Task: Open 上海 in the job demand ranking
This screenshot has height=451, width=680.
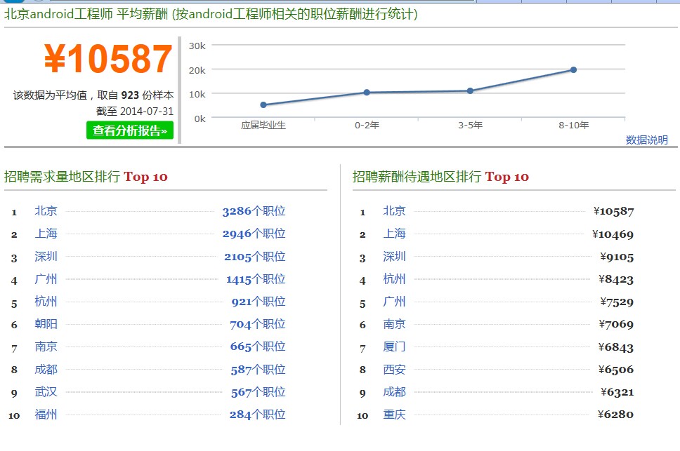Action: (46, 234)
